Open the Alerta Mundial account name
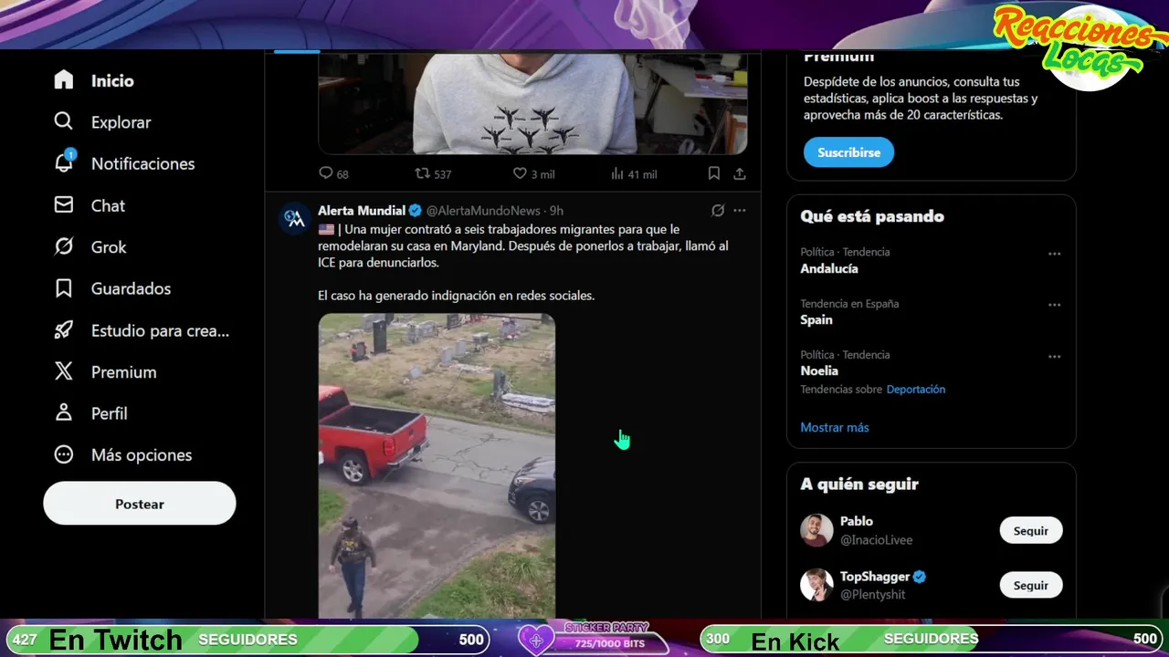This screenshot has width=1169, height=657. pyautogui.click(x=362, y=210)
